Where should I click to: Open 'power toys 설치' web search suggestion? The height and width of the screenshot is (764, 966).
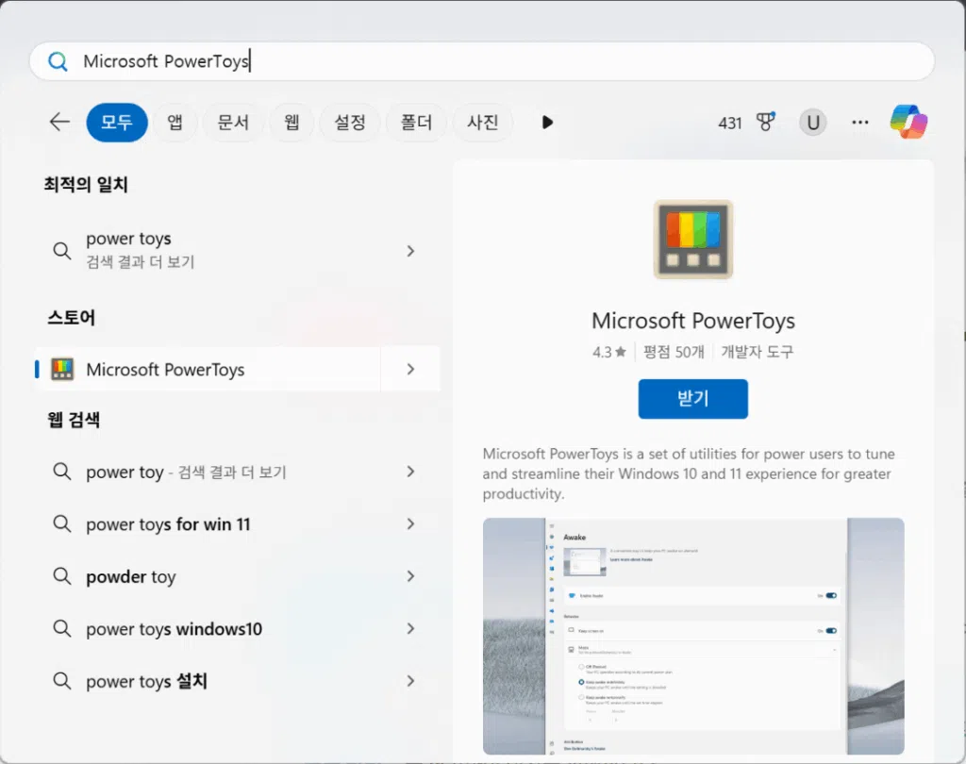(146, 681)
